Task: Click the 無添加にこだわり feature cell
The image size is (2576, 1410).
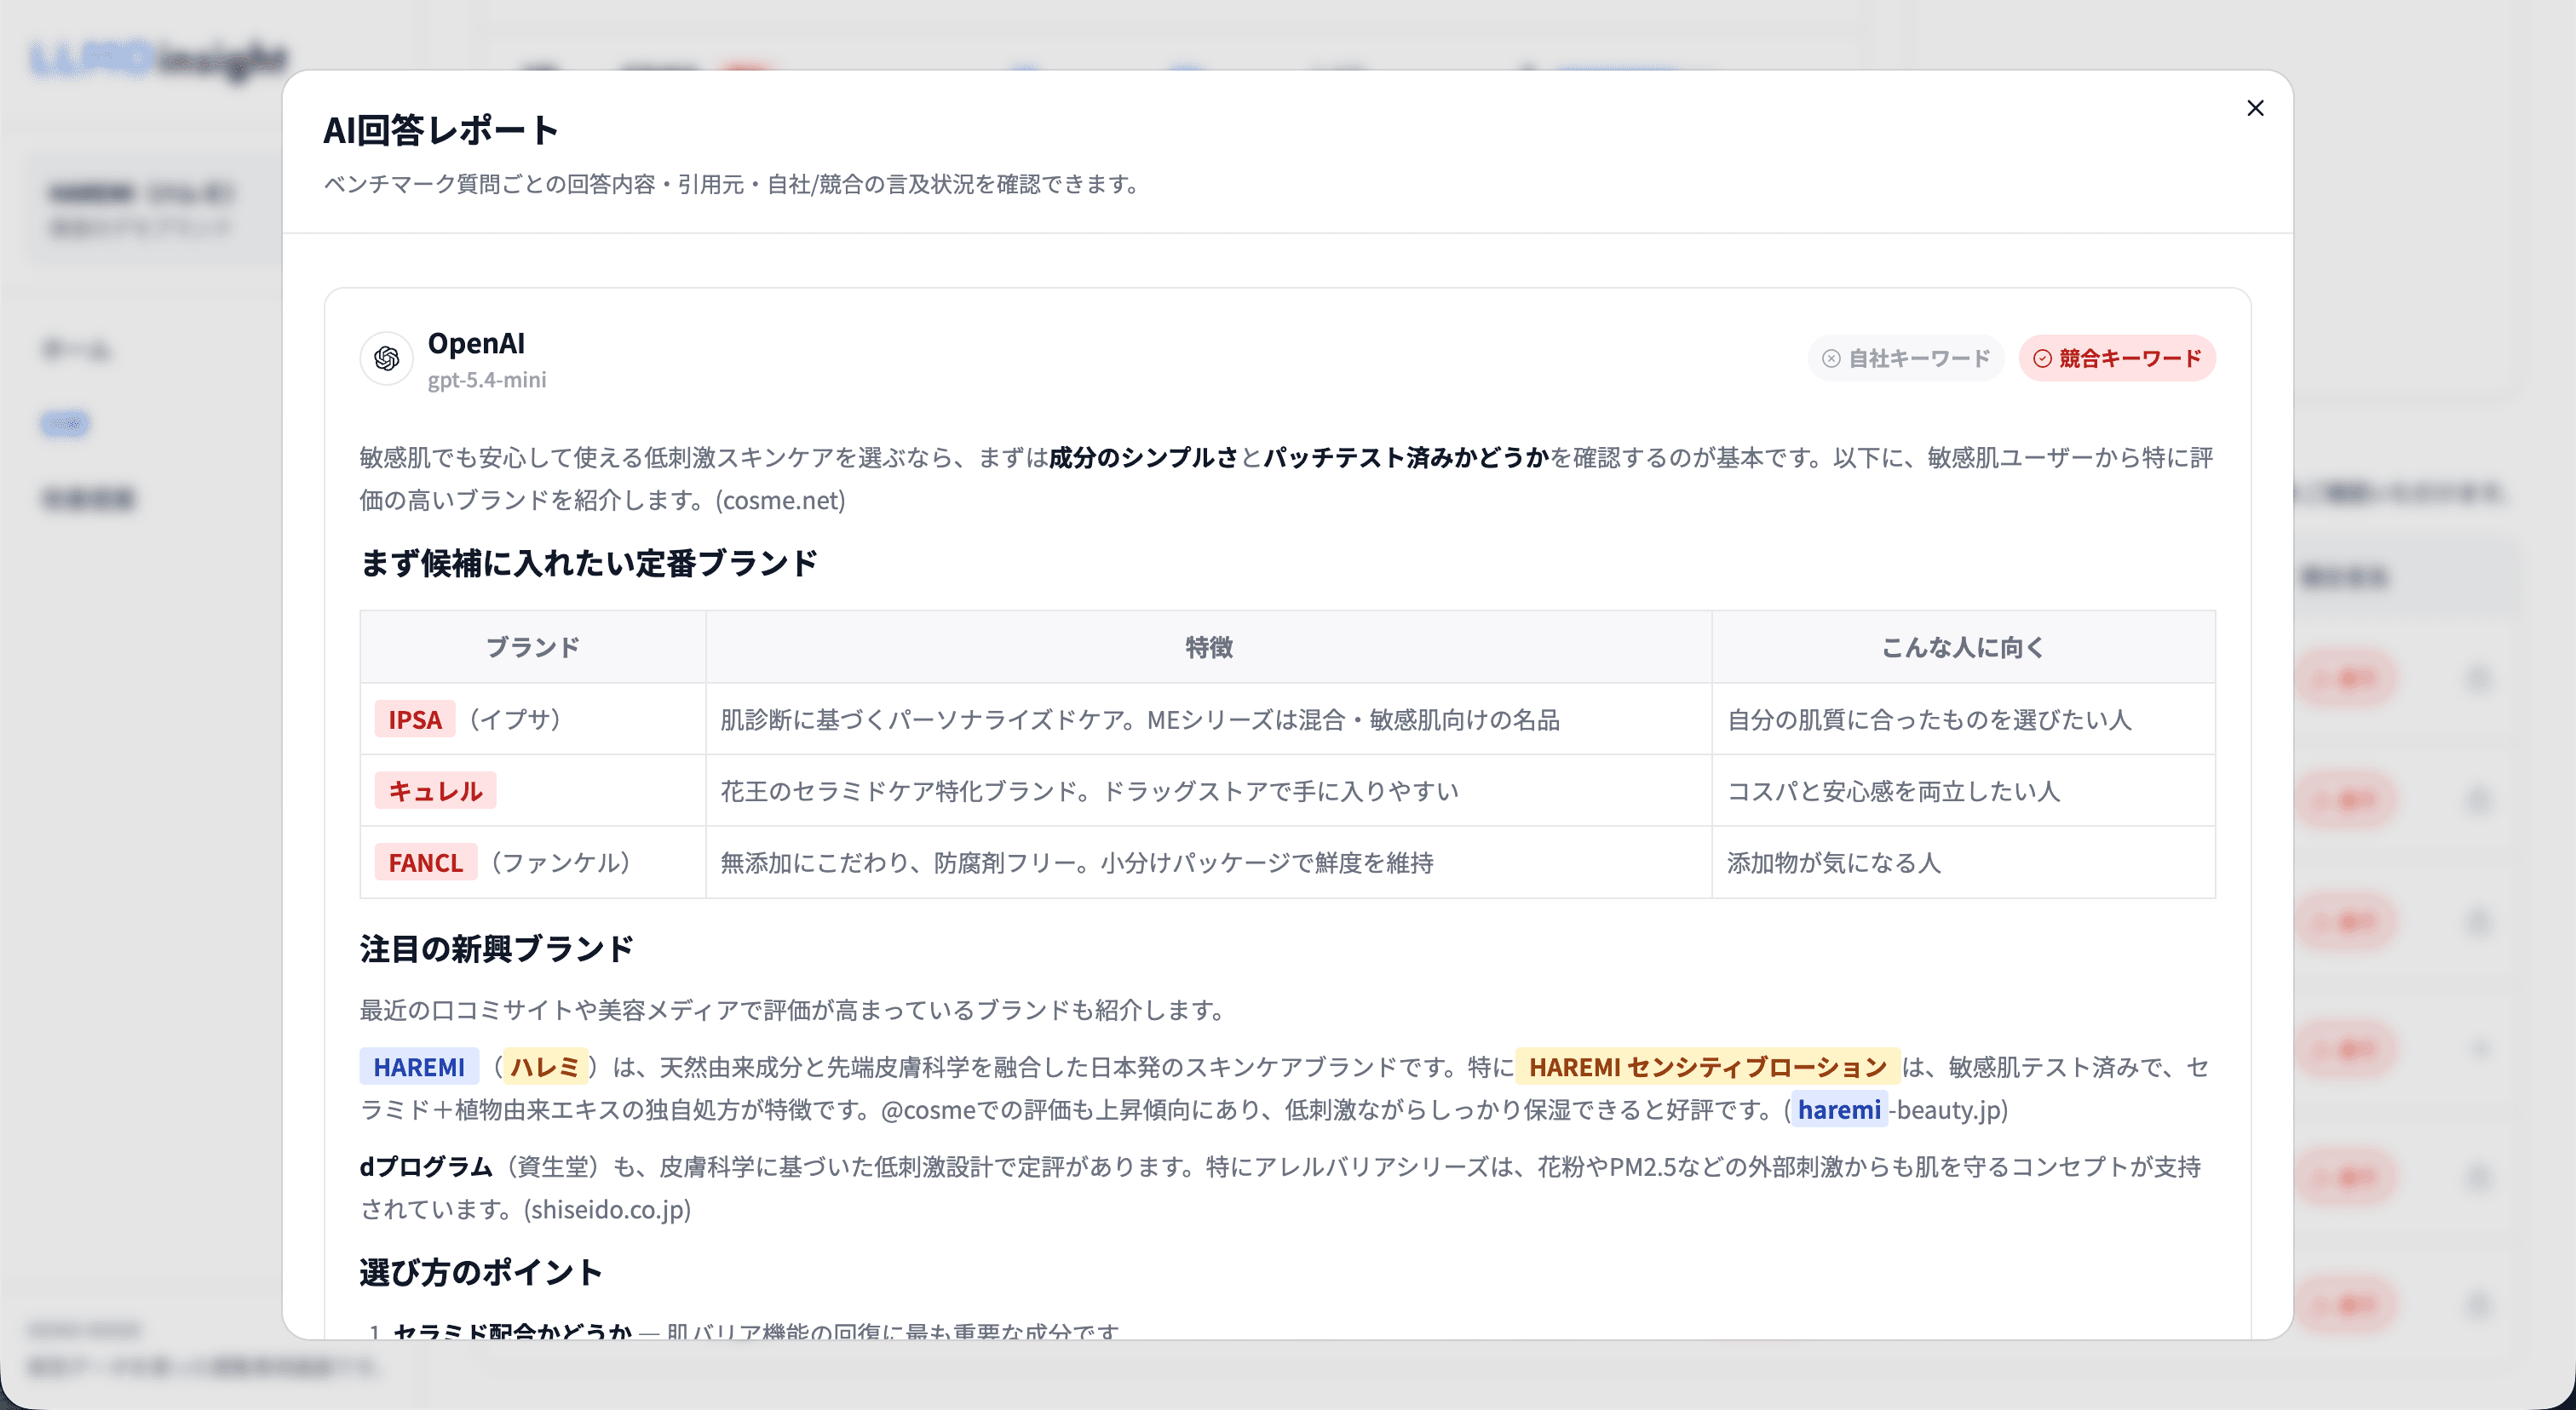Action: pyautogui.click(x=1209, y=863)
